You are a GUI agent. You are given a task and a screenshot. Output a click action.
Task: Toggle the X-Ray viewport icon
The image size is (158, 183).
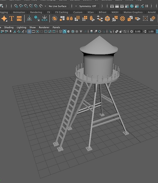(117, 31)
